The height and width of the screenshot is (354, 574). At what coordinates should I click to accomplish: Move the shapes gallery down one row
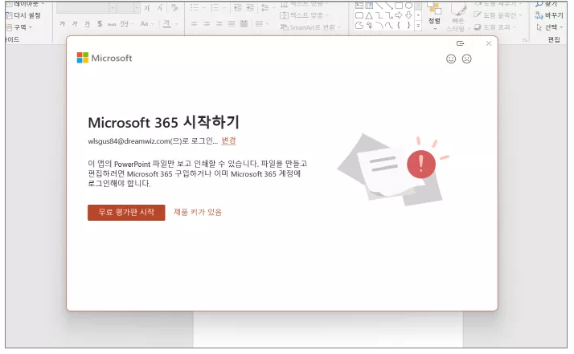[418, 16]
